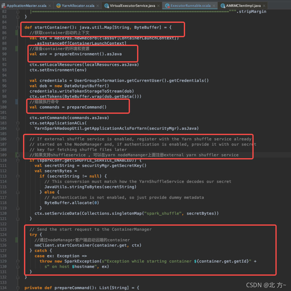Close the VirtualExecutorService.java tab

(x=158, y=6)
